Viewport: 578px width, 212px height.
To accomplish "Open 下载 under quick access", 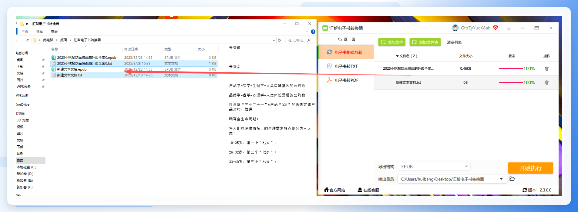I will [x=20, y=67].
